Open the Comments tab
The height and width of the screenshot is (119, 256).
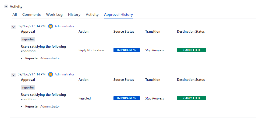click(31, 14)
